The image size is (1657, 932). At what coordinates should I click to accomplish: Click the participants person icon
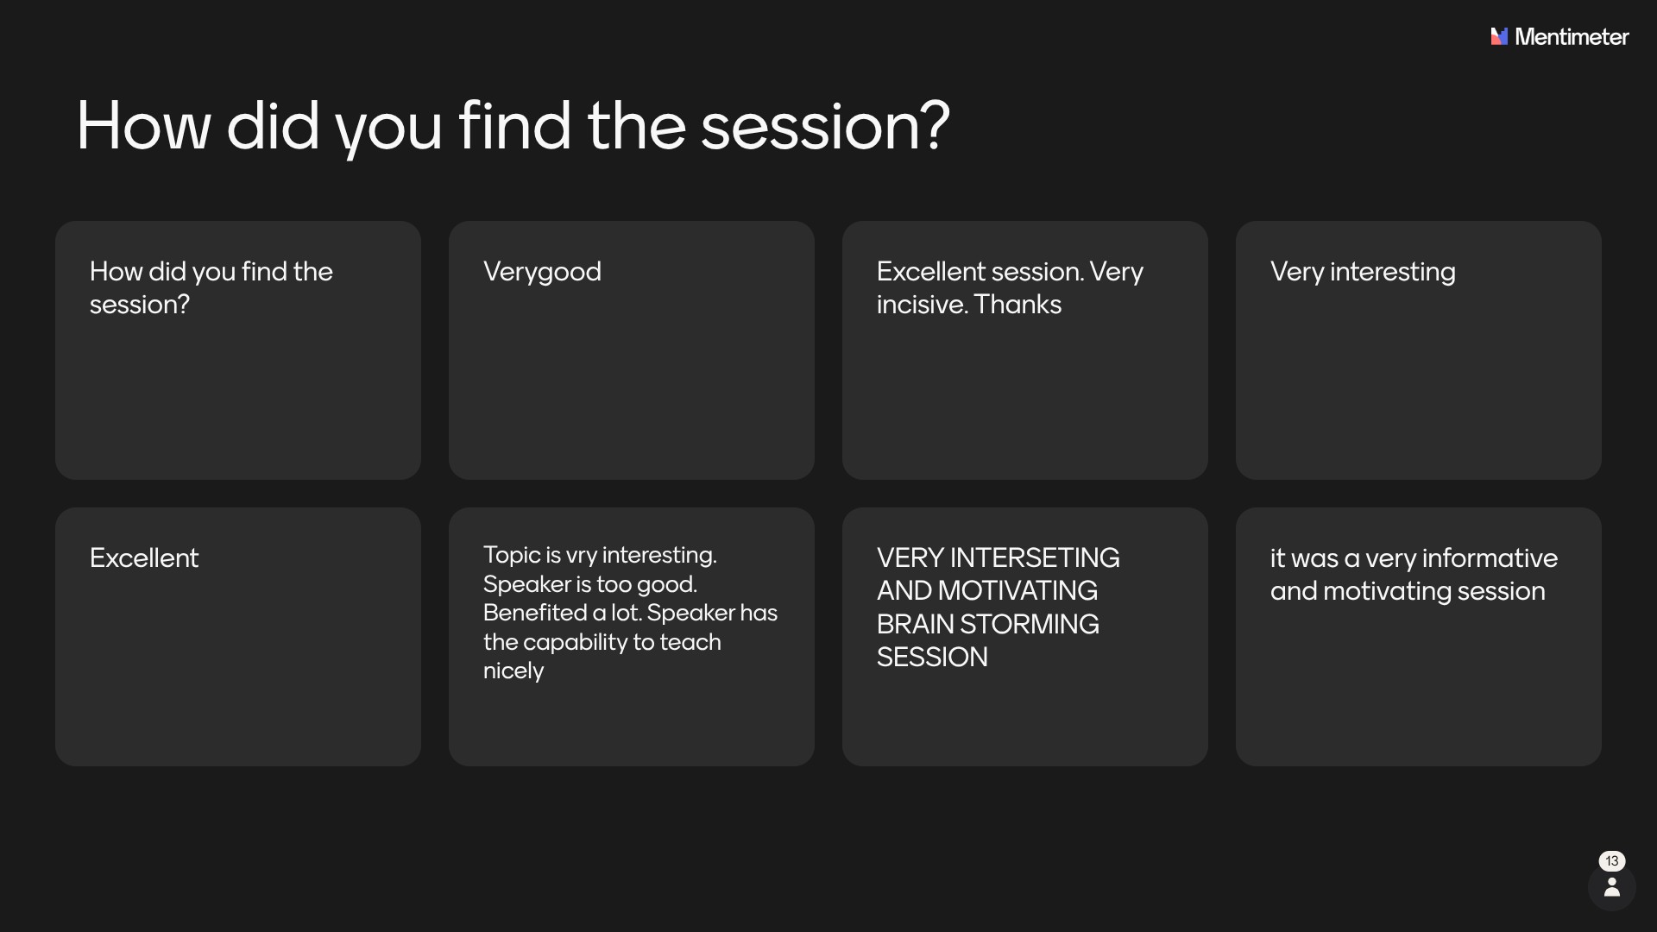click(x=1611, y=888)
